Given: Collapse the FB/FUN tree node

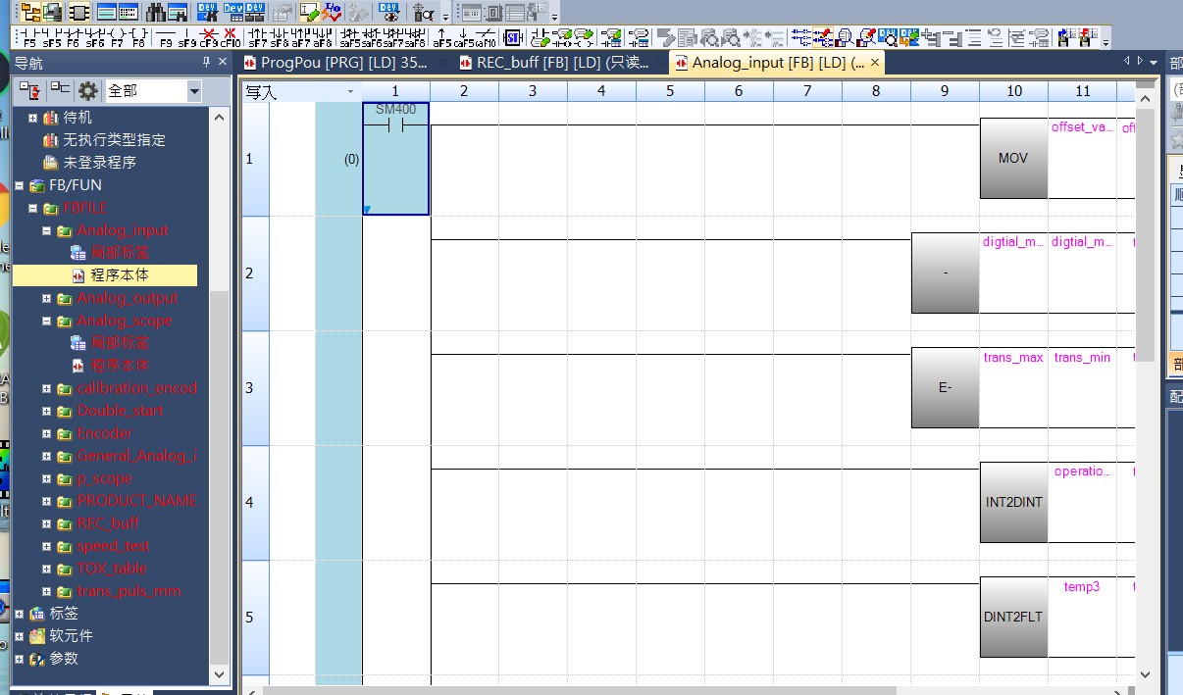Looking at the screenshot, I should point(20,185).
